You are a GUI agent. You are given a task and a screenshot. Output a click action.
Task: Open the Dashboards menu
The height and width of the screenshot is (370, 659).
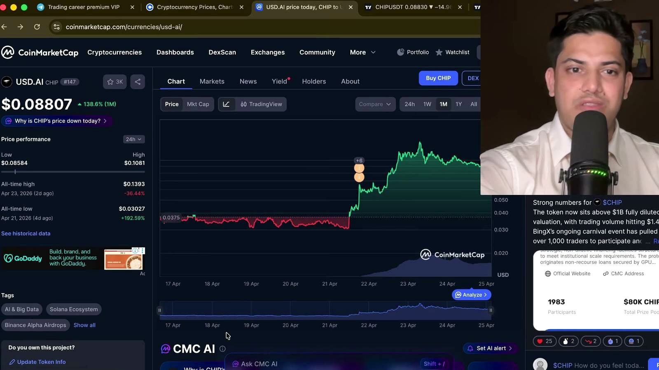pyautogui.click(x=175, y=52)
